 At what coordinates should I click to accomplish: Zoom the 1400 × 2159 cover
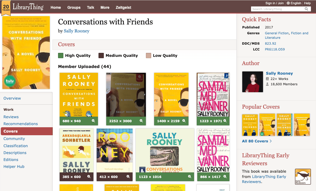[184, 121]
